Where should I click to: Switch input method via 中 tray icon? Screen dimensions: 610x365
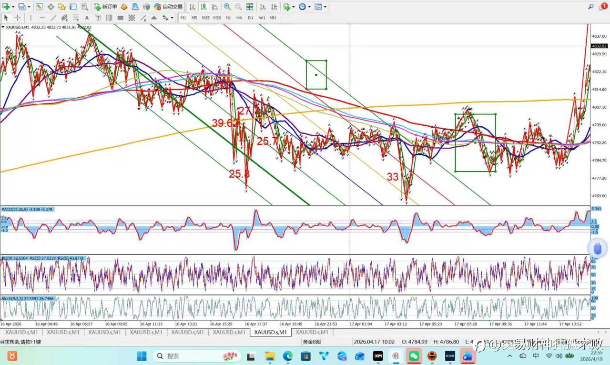pos(536,356)
